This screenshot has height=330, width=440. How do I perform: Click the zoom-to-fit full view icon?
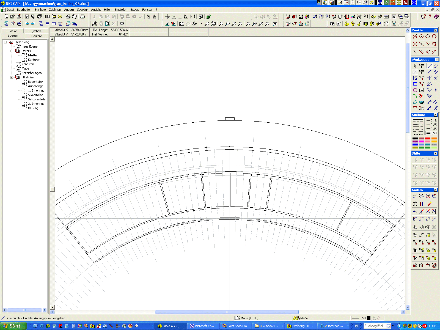click(182, 24)
